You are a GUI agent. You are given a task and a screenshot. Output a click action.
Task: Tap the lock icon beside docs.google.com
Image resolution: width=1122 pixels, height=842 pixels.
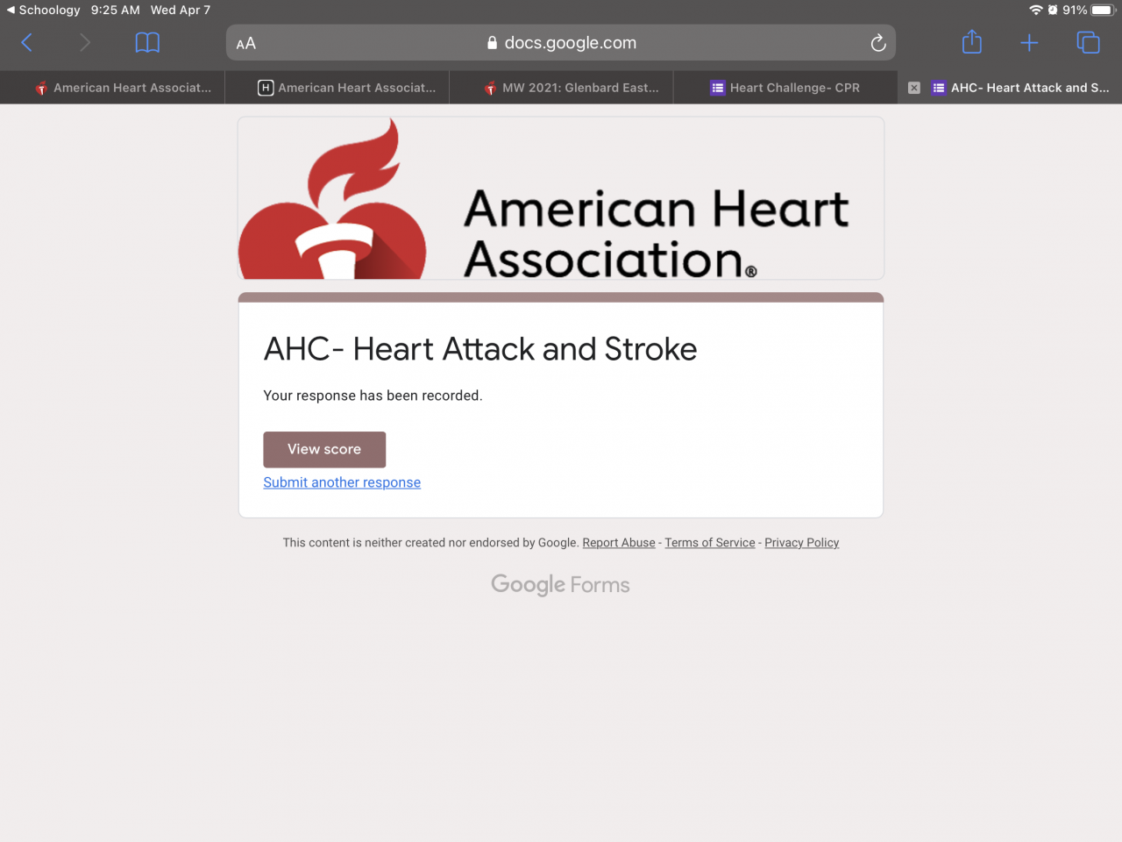click(493, 43)
